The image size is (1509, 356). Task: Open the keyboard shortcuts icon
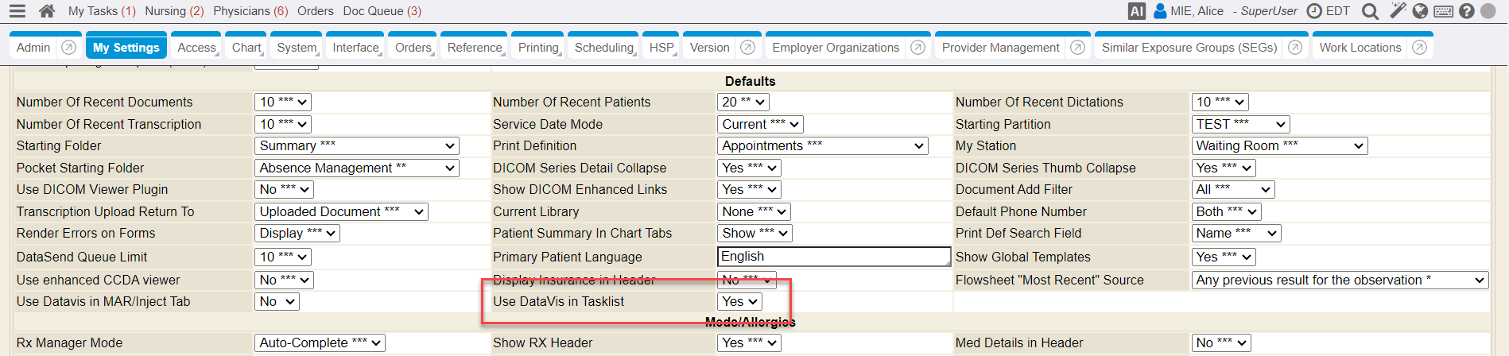click(1444, 11)
